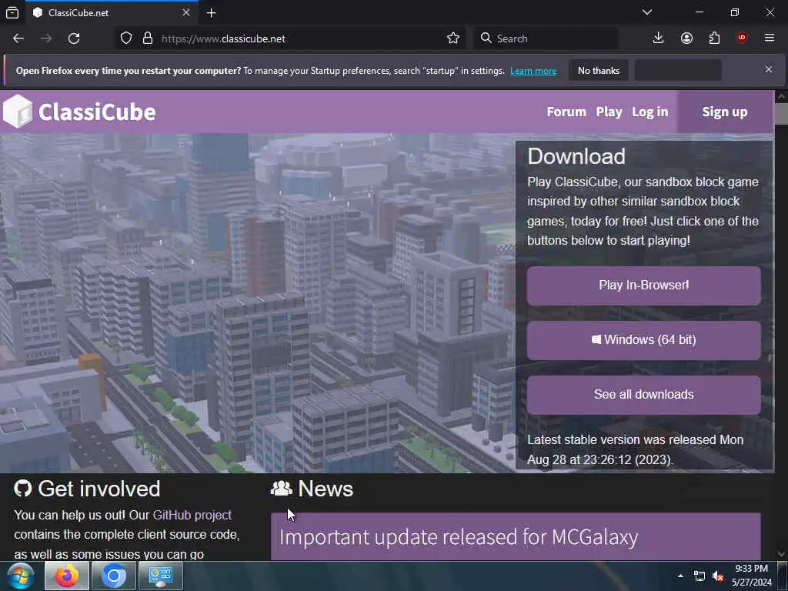Open a new tab with the plus button

[211, 13]
